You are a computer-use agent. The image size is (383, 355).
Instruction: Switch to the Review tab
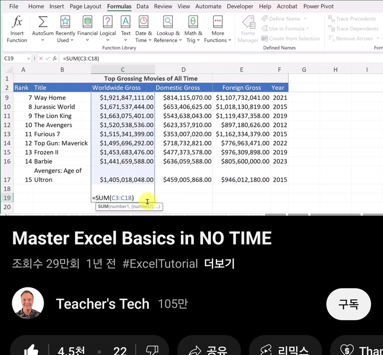(x=163, y=6)
